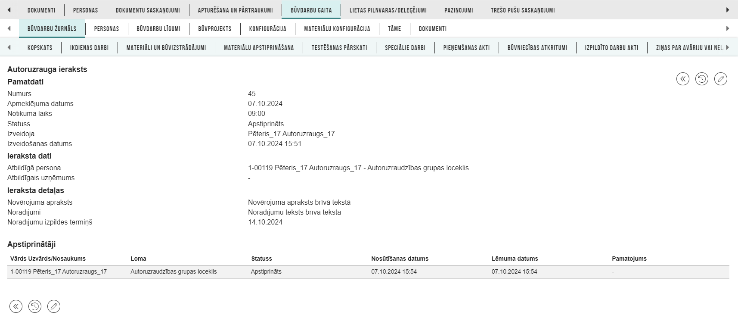Open the bottom history clock icon
The width and height of the screenshot is (738, 318).
tap(35, 306)
